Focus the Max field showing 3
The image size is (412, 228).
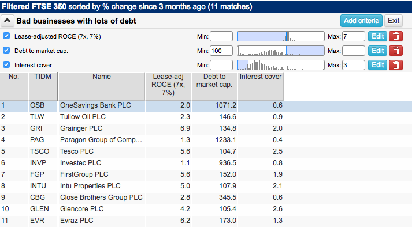pyautogui.click(x=354, y=65)
